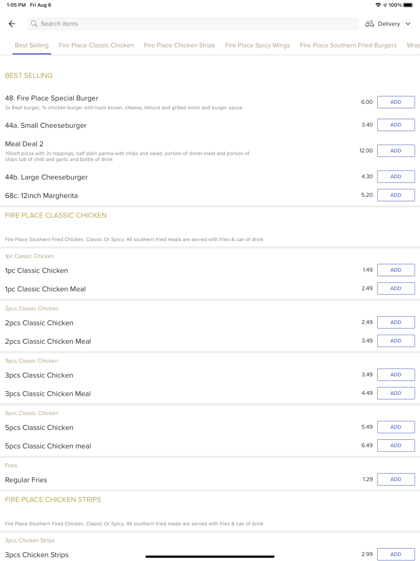Add Fire Place Special Burger to order
Image resolution: width=420 pixels, height=561 pixels.
(396, 102)
